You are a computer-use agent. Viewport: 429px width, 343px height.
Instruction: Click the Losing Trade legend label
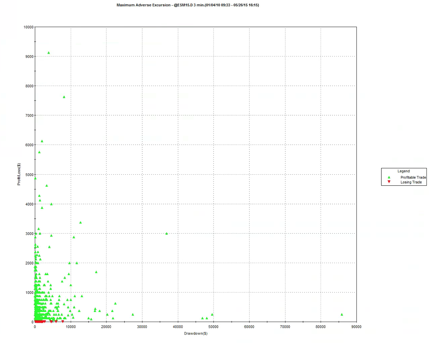pos(411,182)
